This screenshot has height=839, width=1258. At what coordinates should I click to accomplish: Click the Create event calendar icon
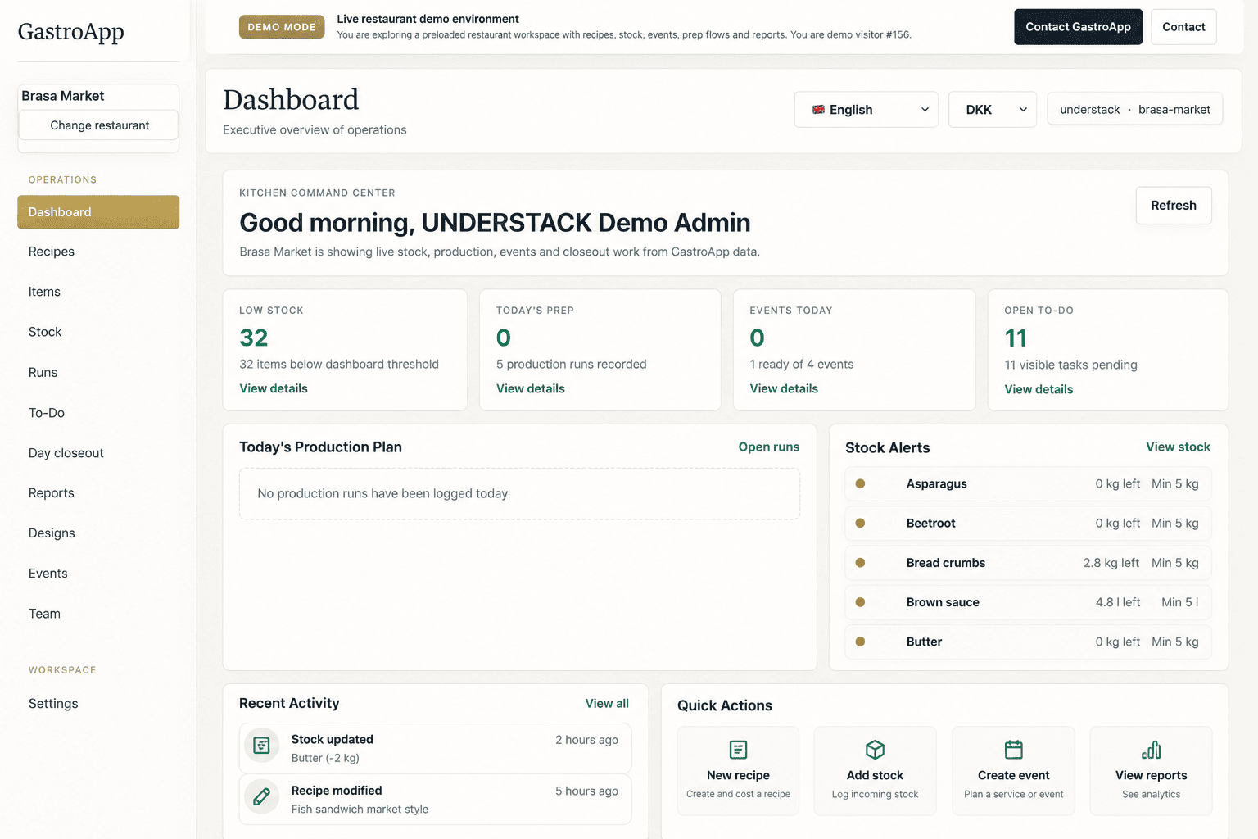coord(1013,750)
